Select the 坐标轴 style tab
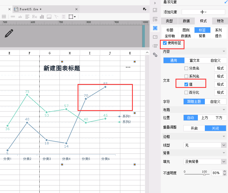The image size is (228, 193). pos(170,36)
